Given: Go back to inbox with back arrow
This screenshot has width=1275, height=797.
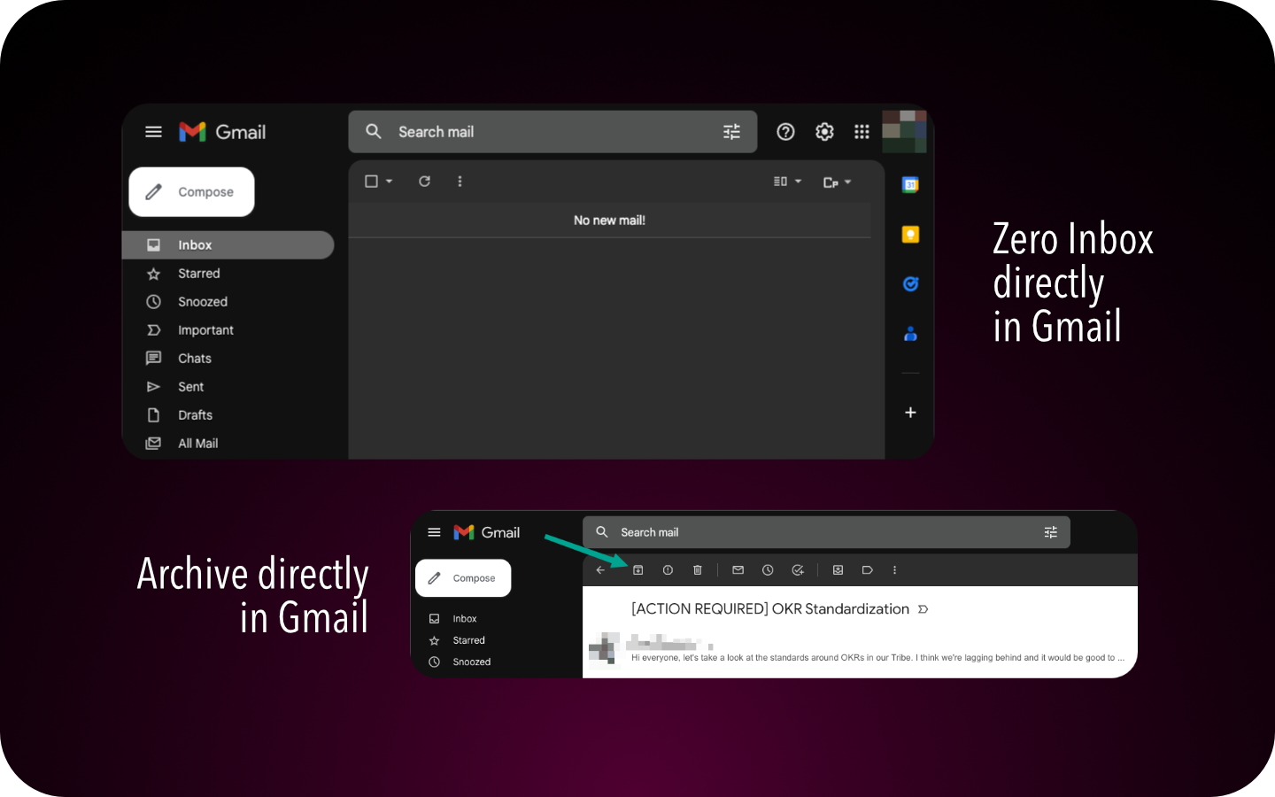Looking at the screenshot, I should [600, 570].
